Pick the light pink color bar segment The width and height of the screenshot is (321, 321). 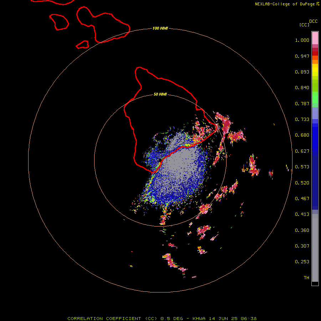[315, 38]
